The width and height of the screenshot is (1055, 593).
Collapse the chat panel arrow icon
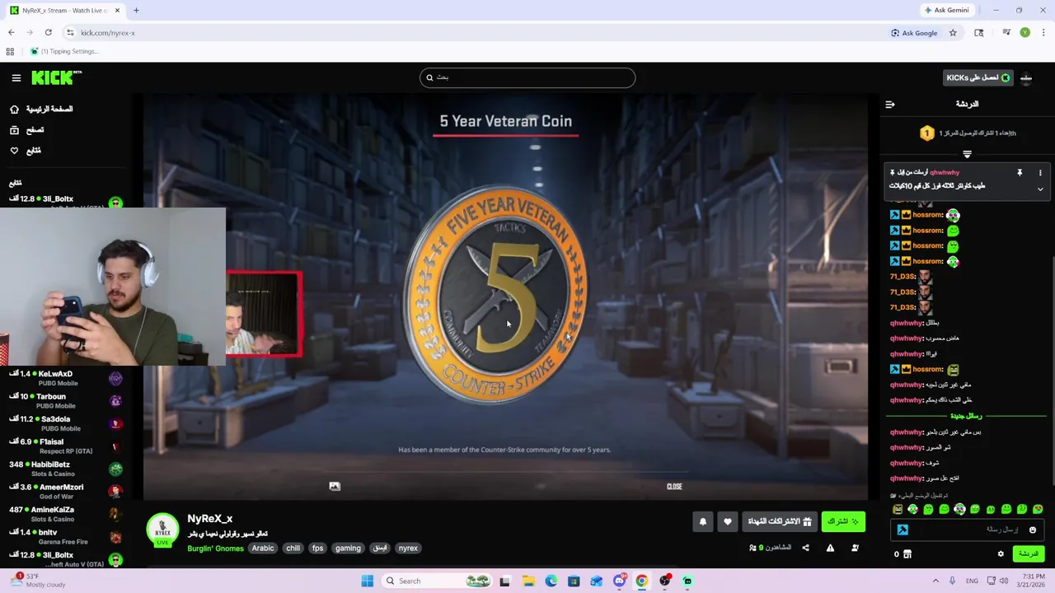pos(889,105)
